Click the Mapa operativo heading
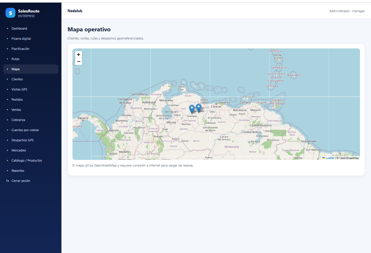This screenshot has width=371, height=253. tap(89, 29)
